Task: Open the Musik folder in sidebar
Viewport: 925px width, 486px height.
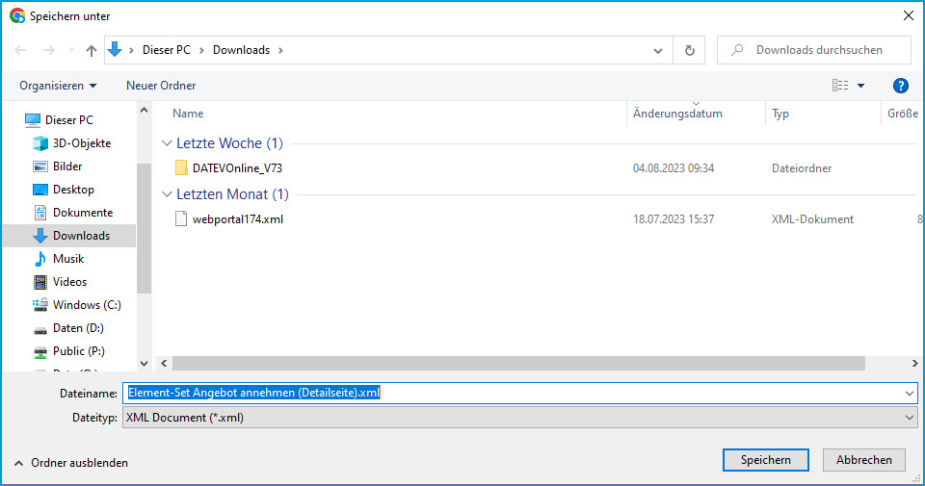Action: [x=67, y=259]
